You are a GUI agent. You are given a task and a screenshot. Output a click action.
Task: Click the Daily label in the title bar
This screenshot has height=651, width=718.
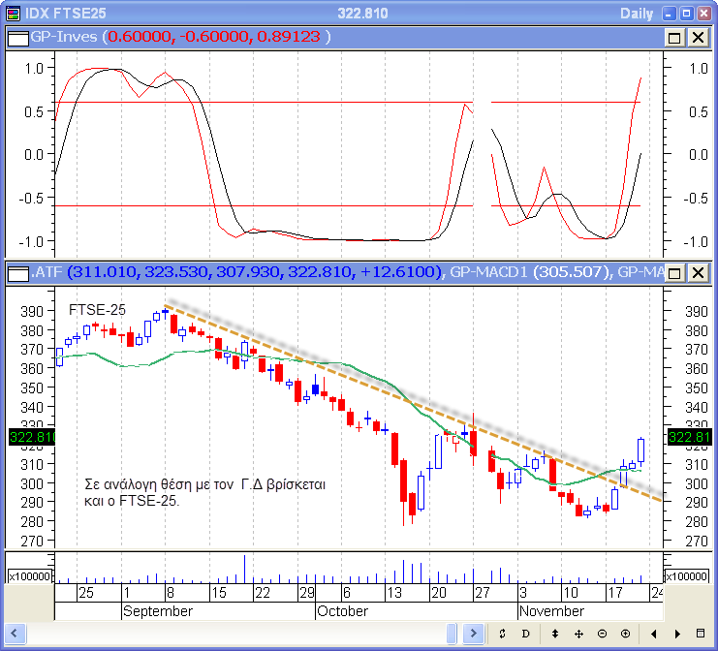coord(636,13)
